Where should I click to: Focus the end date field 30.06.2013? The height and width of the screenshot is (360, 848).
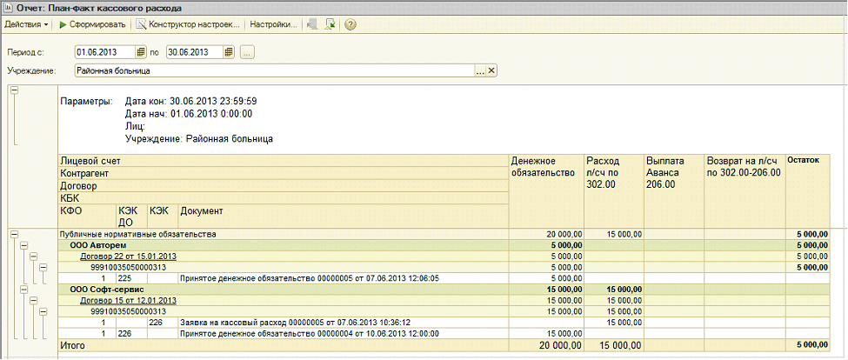194,52
